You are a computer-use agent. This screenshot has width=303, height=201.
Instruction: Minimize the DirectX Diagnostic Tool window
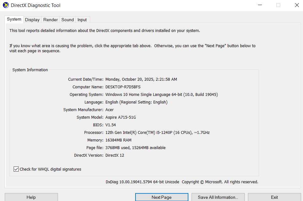260,5
